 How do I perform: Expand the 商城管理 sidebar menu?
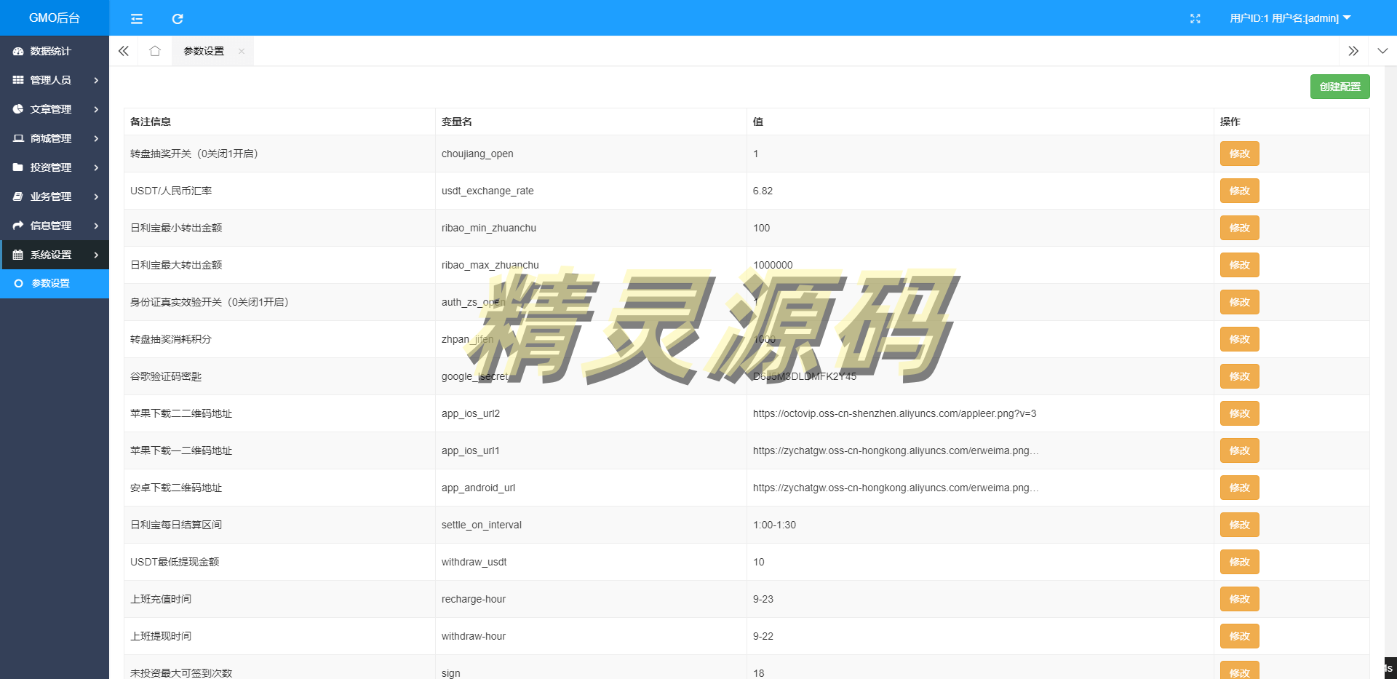tap(55, 138)
